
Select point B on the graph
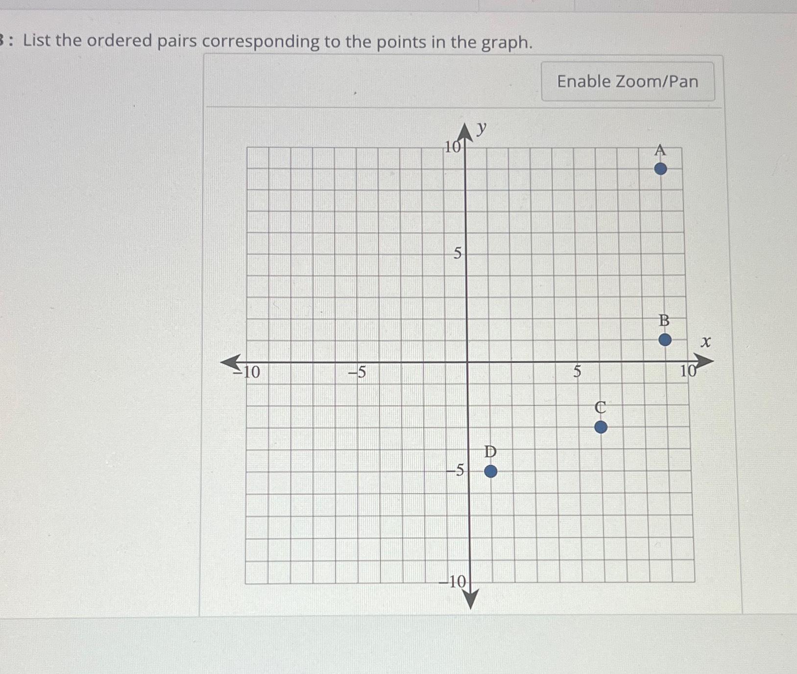pos(664,340)
